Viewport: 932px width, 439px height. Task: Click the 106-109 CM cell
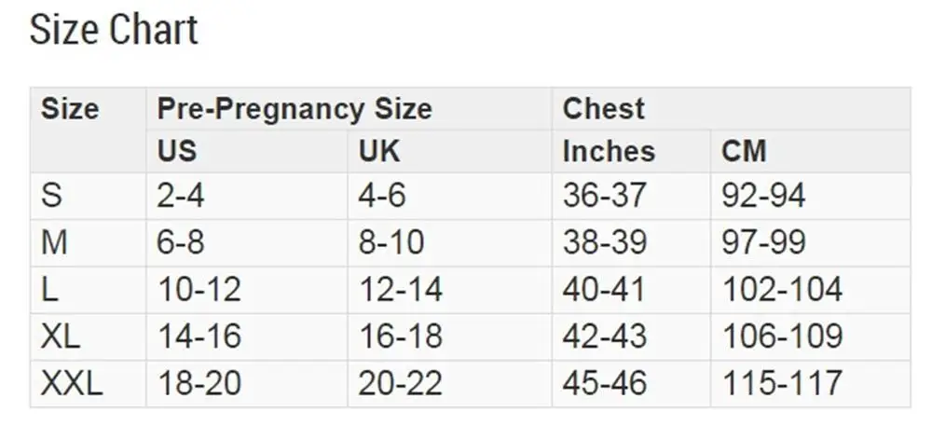tap(782, 336)
